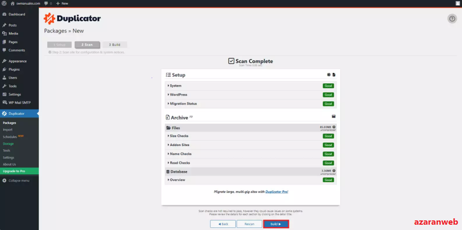Expand the Size Checks row
Screen dimensions: 462x230
point(251,136)
